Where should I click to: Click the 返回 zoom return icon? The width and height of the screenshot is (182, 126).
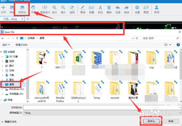pos(72,10)
